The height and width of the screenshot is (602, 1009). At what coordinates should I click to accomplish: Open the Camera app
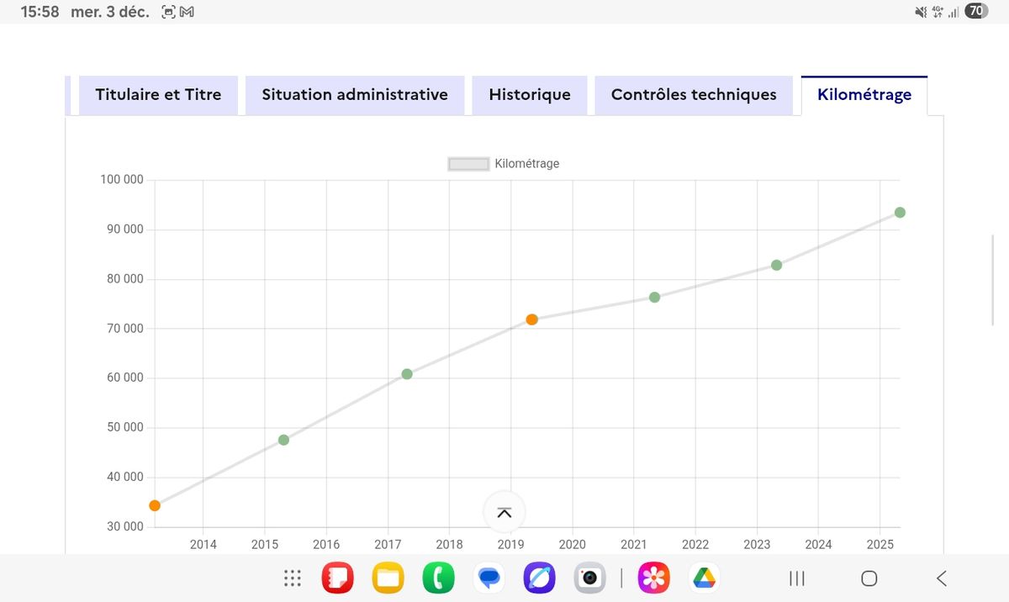(x=589, y=578)
